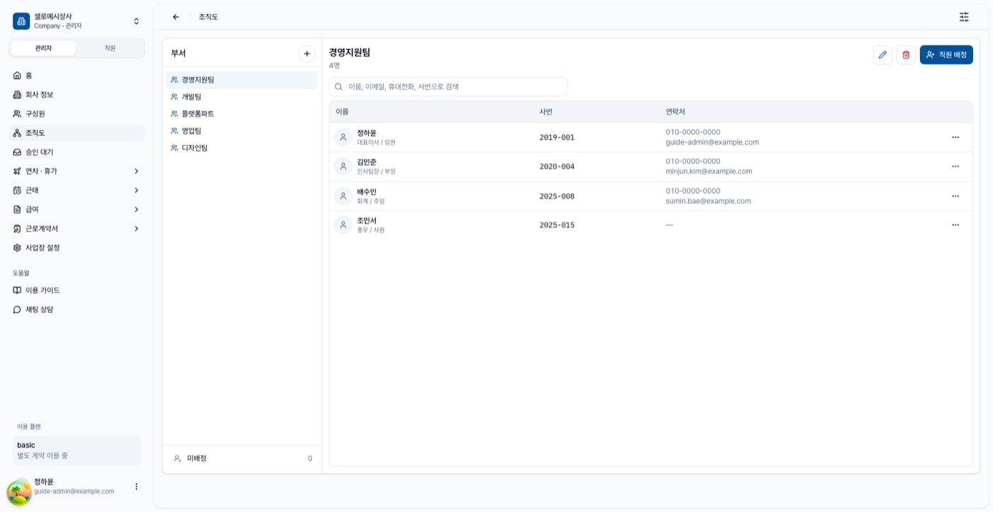The width and height of the screenshot is (993, 512).
Task: Click the avatar icon for 조민서 row
Action: click(x=343, y=225)
